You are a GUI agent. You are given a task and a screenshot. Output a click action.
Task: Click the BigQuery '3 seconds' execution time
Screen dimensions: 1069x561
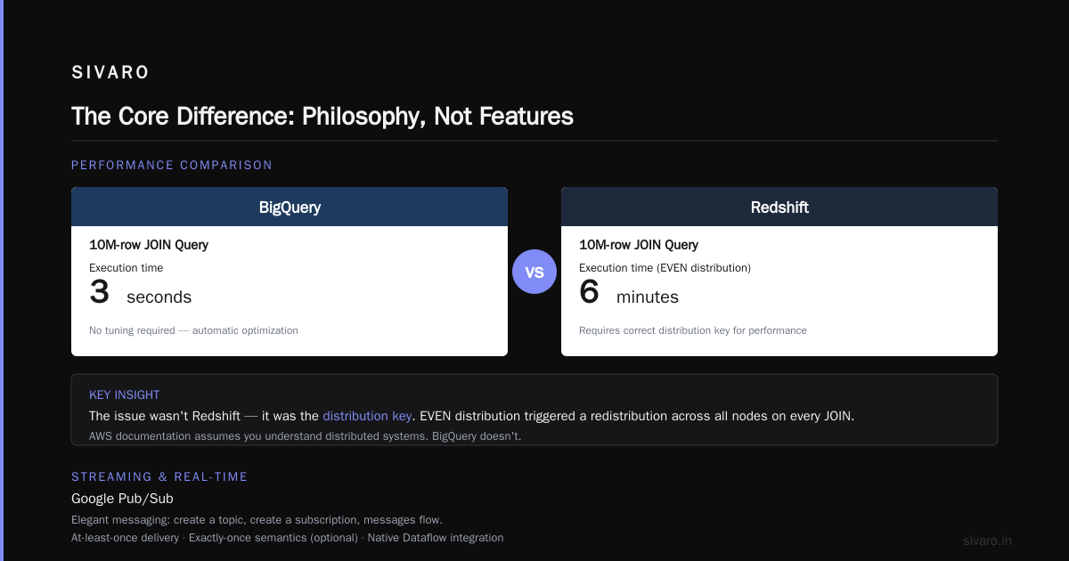pos(141,294)
